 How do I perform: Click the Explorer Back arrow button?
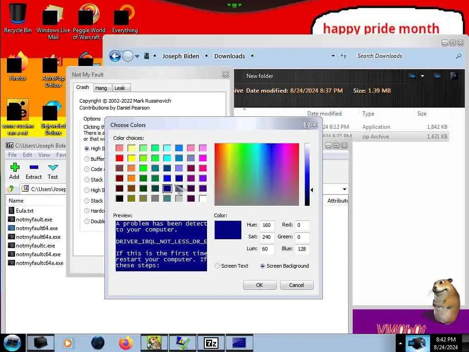[x=115, y=56]
